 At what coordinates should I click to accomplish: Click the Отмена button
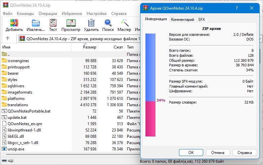218,153
